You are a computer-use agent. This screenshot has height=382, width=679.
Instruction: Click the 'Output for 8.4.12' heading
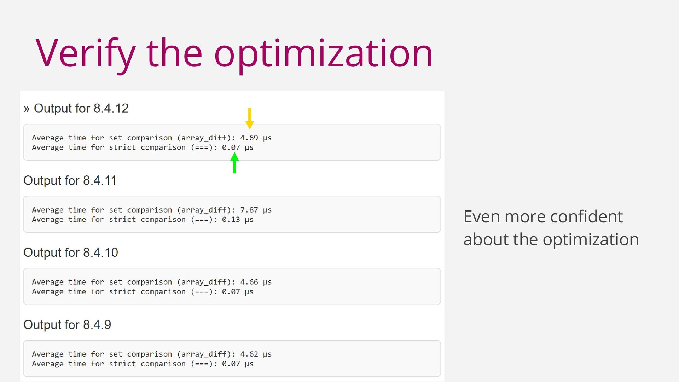point(81,109)
